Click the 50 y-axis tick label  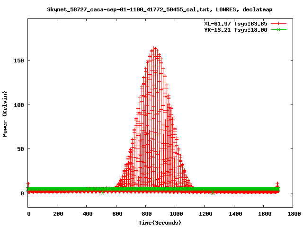click(21, 149)
